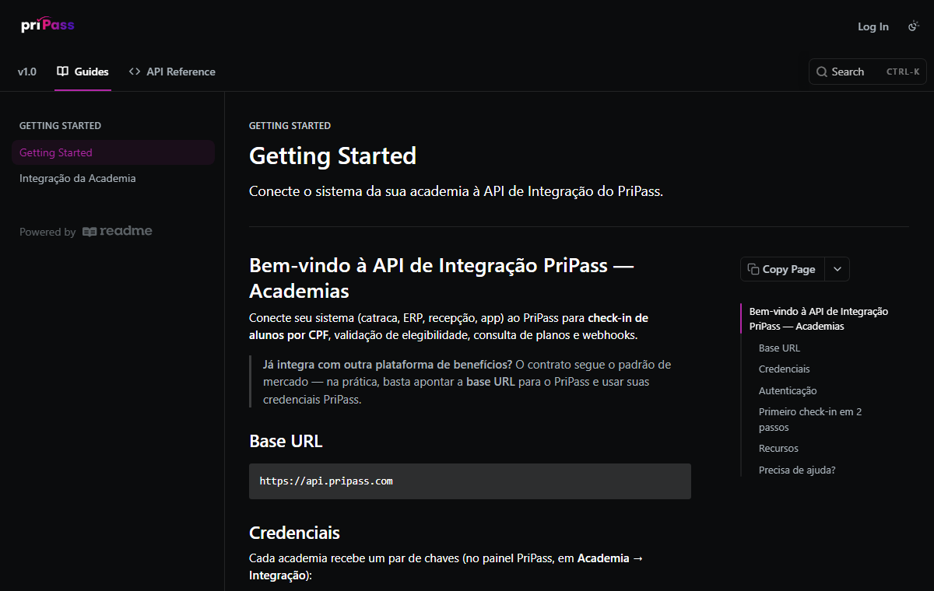934x591 pixels.
Task: Jump to Bem-vindo à API de Integração in contents
Action: click(818, 319)
